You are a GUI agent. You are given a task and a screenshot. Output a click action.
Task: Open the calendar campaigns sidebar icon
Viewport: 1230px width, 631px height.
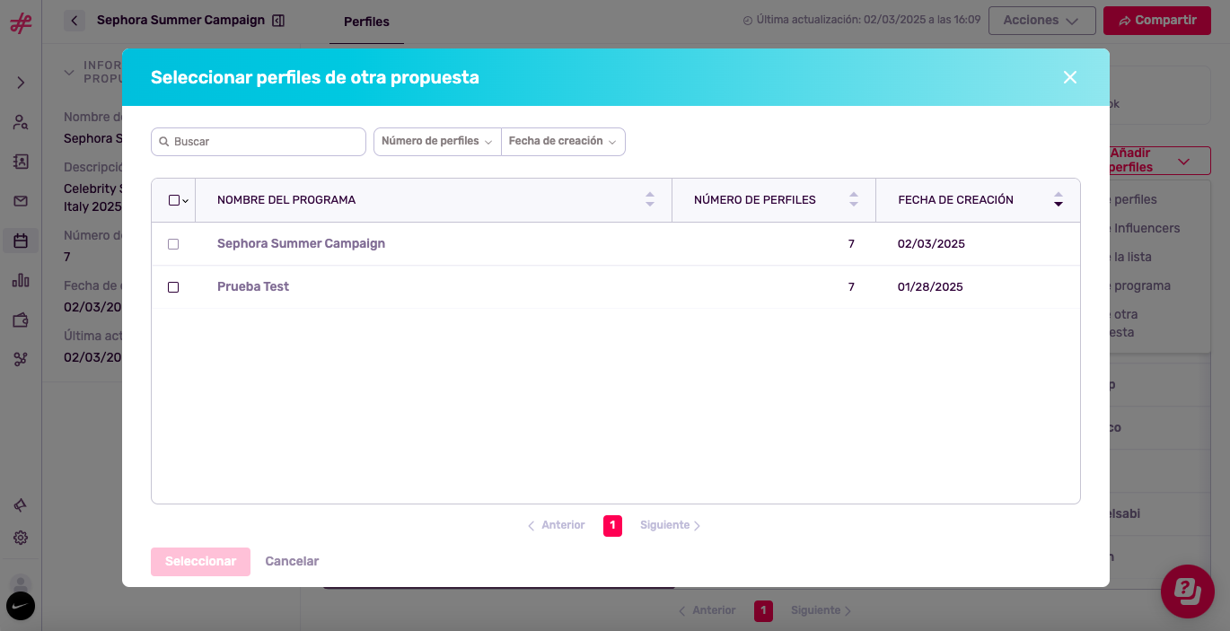[x=21, y=241]
